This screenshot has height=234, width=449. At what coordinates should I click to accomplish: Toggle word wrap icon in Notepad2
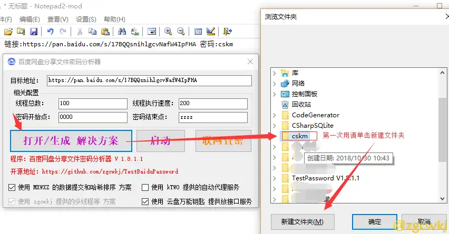pyautogui.click(x=151, y=32)
